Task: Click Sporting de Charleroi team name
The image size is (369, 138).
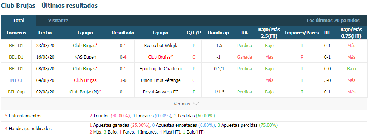Action: click(x=161, y=69)
